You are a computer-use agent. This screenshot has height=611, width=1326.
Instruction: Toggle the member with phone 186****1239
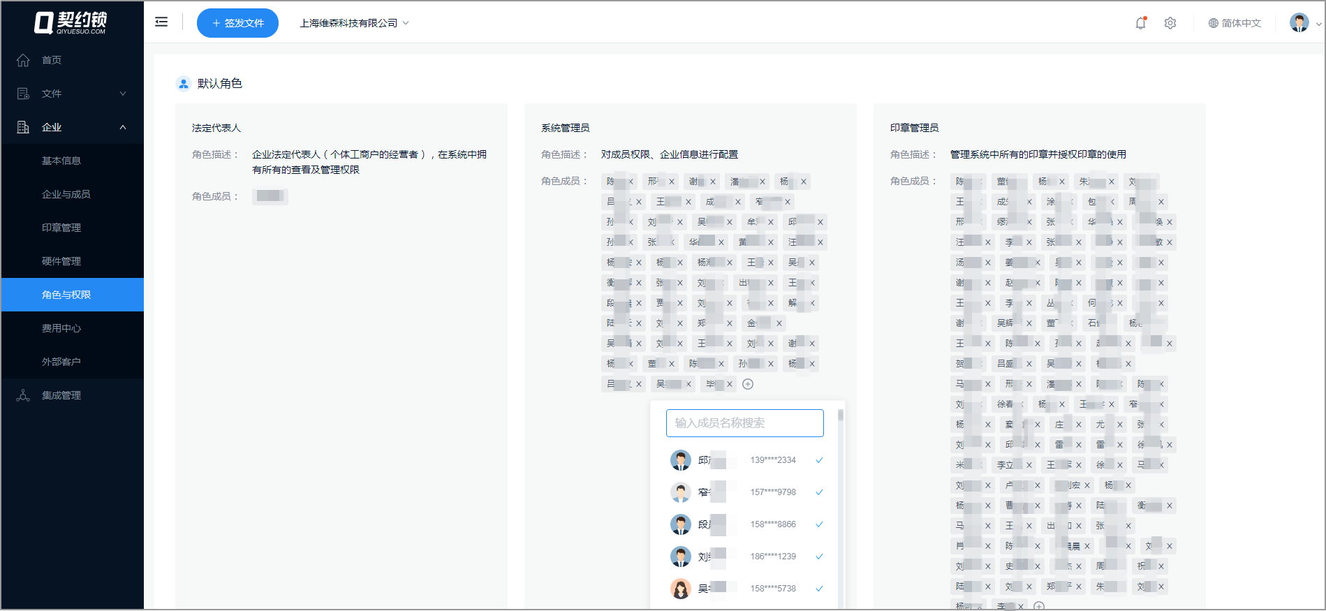(x=747, y=557)
